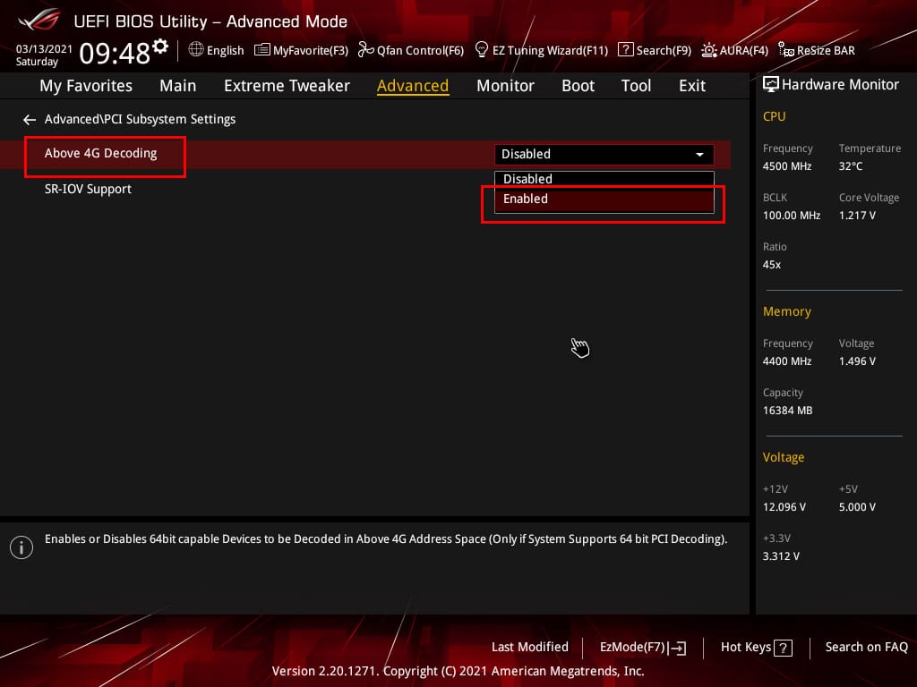This screenshot has width=917, height=687.
Task: Open the Hot Keys help
Action: [756, 648]
